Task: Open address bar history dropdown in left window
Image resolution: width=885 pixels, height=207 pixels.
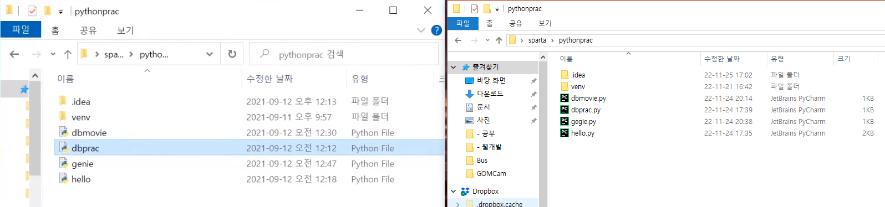Action: click(x=209, y=54)
